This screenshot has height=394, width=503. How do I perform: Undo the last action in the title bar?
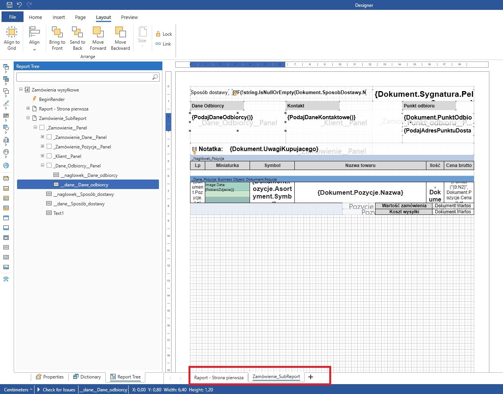click(x=19, y=5)
